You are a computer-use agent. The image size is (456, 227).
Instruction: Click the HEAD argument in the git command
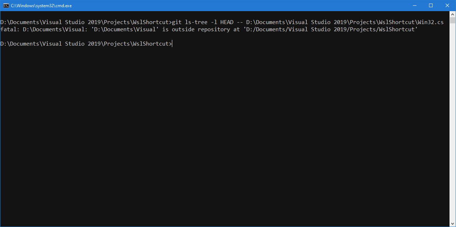click(227, 22)
